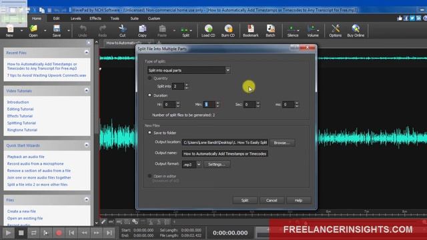Stop playback with the Stop button
The image size is (427, 240).
coord(21,233)
